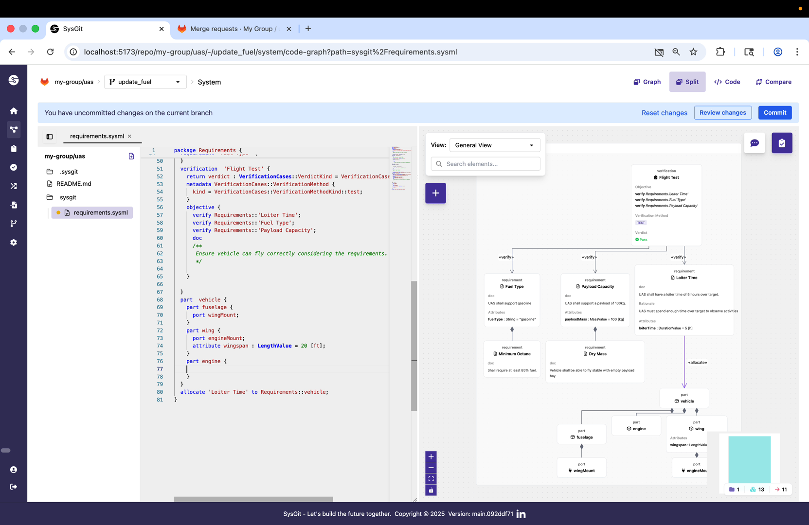809x525 pixels.
Task: Click the clipboard icon in the left sidebar
Action: point(14,149)
